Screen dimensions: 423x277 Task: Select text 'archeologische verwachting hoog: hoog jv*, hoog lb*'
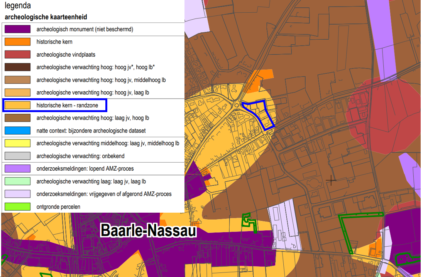(95, 67)
